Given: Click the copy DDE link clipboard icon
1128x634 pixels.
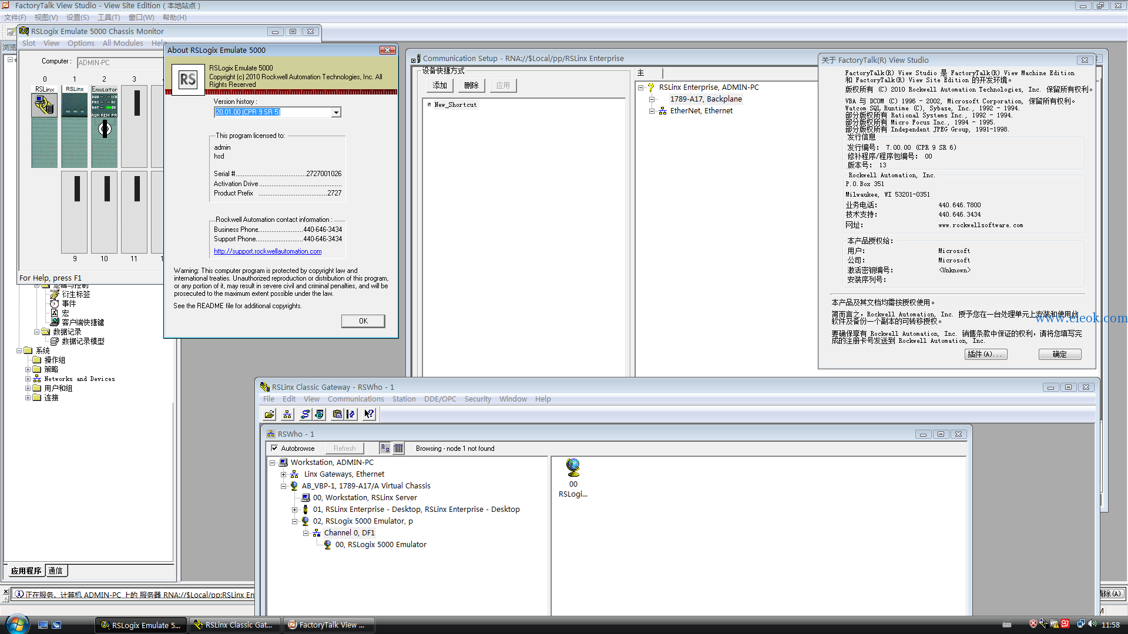Looking at the screenshot, I should click(337, 414).
